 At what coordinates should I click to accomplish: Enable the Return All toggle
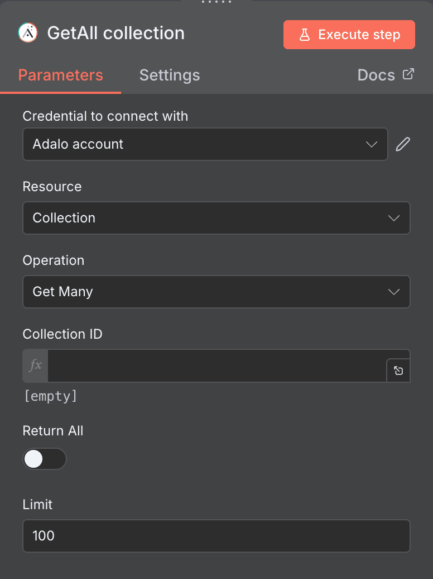pos(45,459)
